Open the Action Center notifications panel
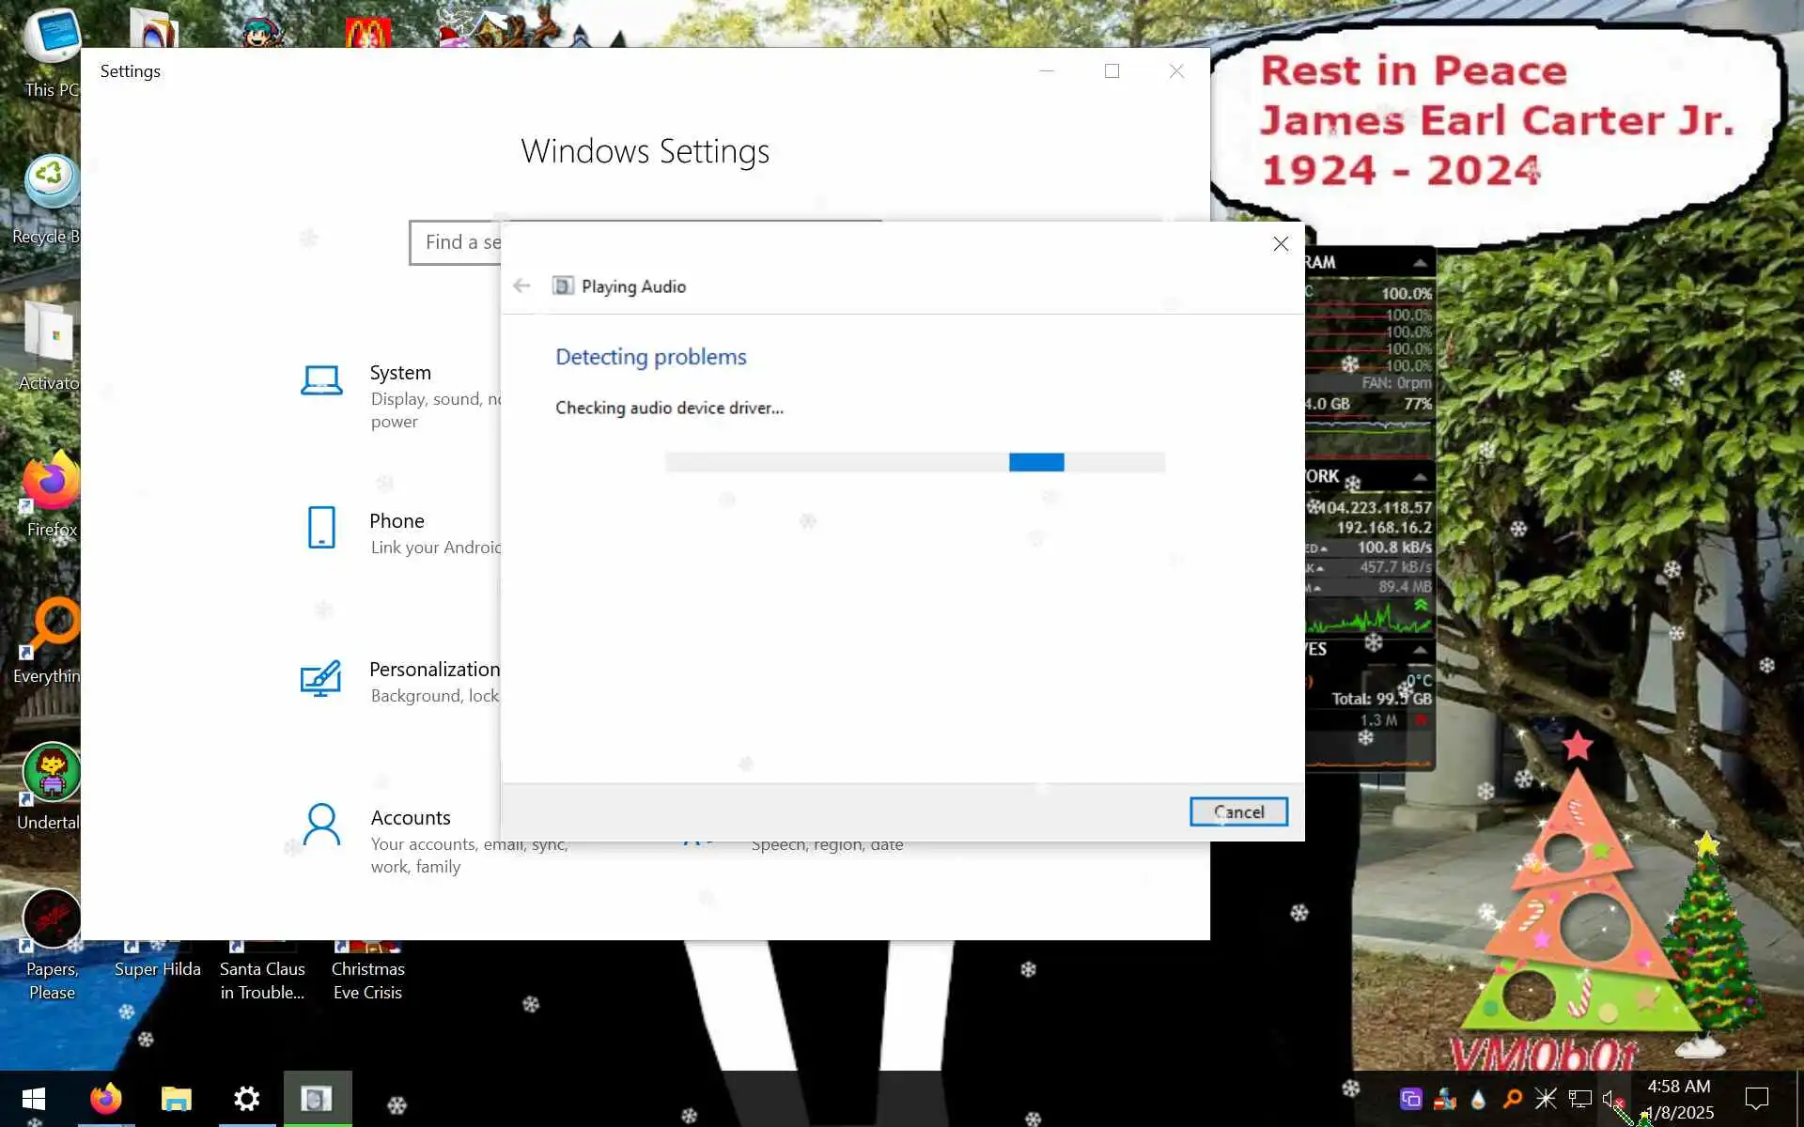This screenshot has width=1804, height=1127. pos(1755,1098)
